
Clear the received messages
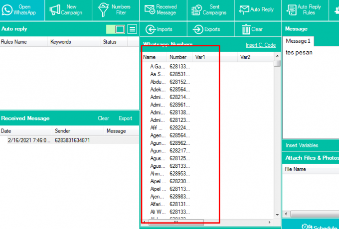103,118
